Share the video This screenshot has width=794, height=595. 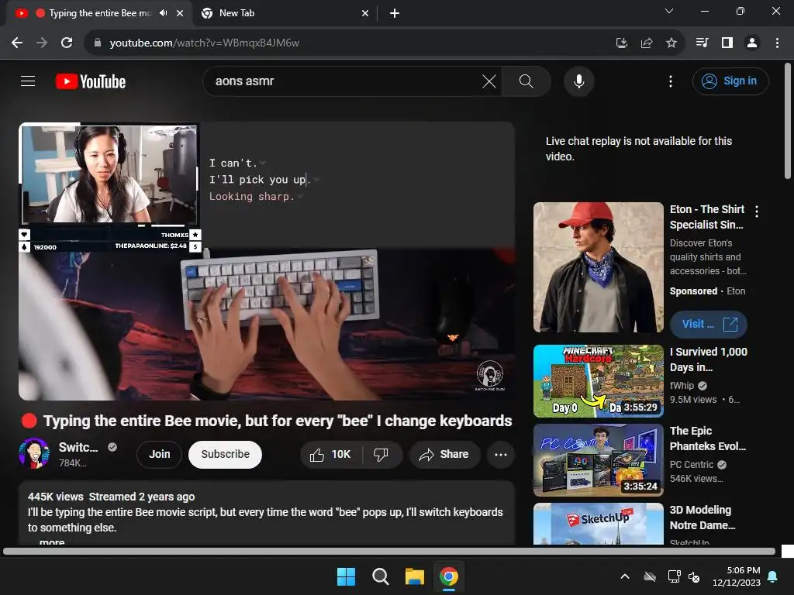444,454
